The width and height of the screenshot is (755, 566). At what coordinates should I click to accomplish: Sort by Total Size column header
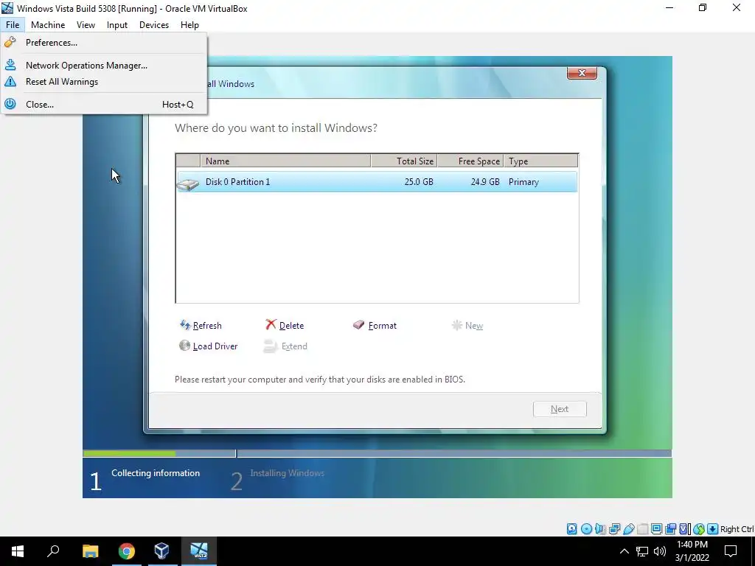[x=404, y=161]
